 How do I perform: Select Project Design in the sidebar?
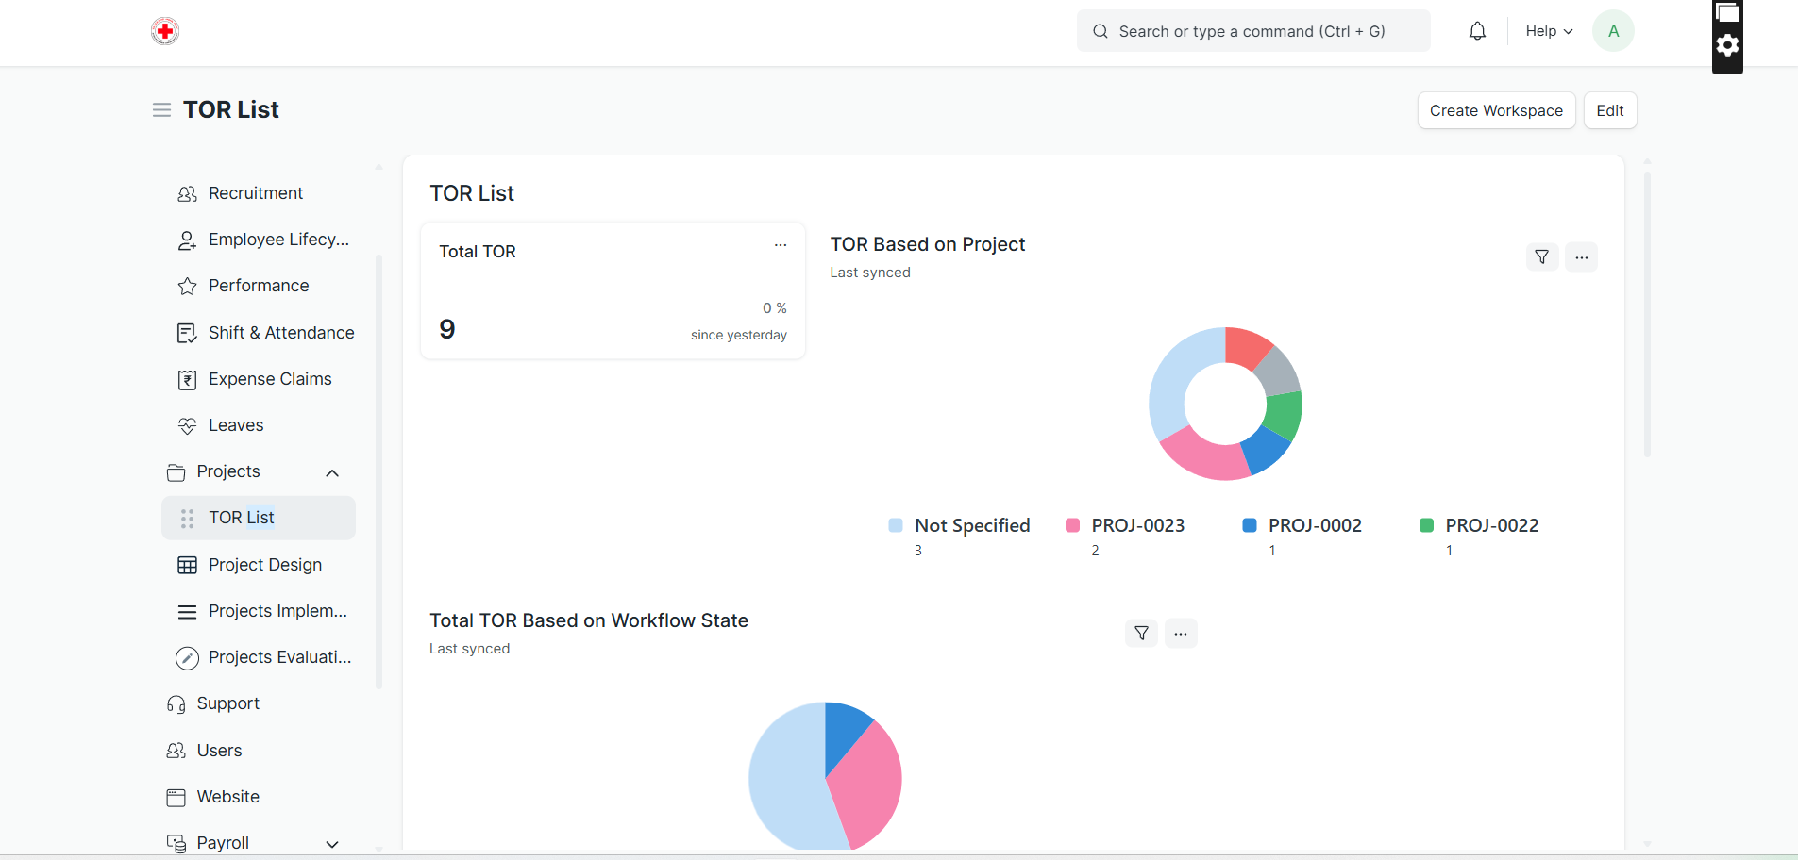[264, 565]
